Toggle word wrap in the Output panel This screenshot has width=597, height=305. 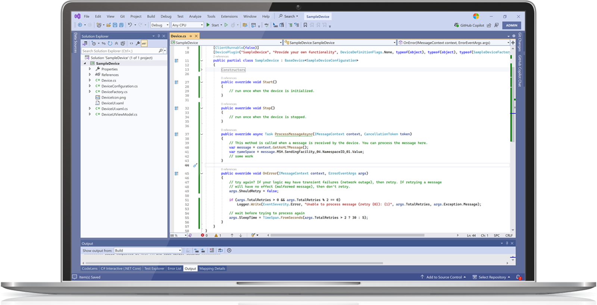pyautogui.click(x=221, y=250)
